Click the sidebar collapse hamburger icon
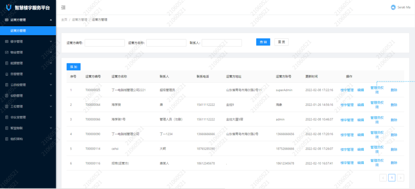This screenshot has width=415, height=189. click(63, 7)
